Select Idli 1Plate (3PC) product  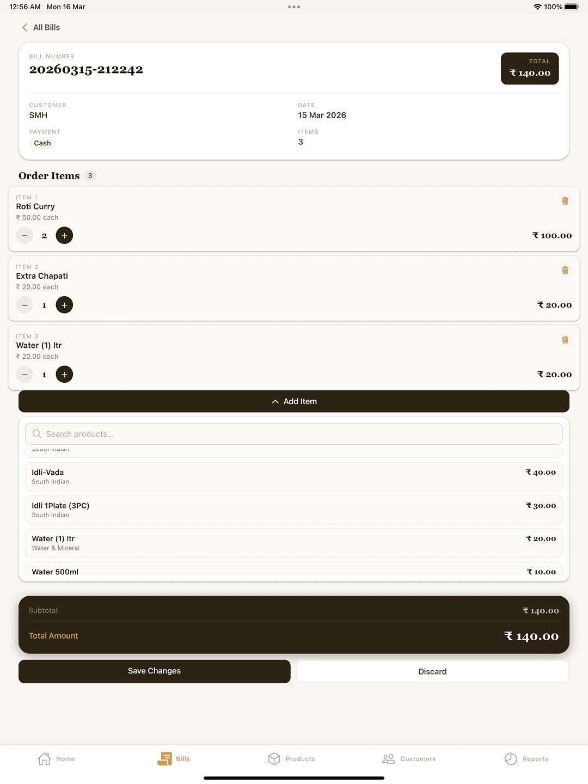294,510
